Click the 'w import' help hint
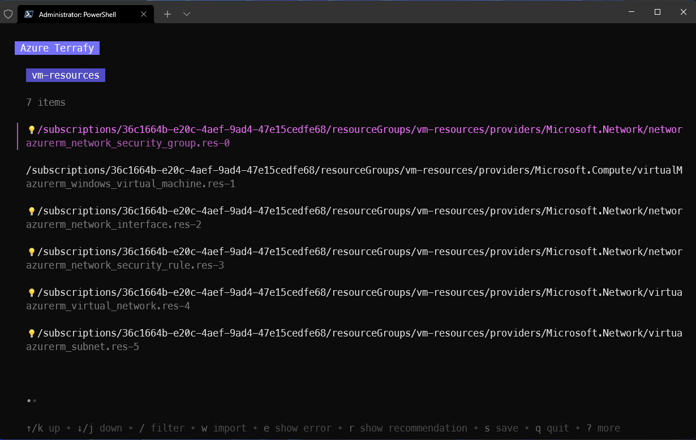This screenshot has width=696, height=440. tap(224, 428)
